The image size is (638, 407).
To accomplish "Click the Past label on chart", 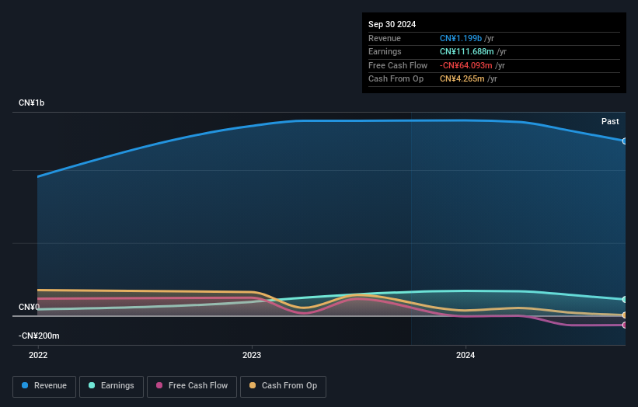I will click(610, 121).
